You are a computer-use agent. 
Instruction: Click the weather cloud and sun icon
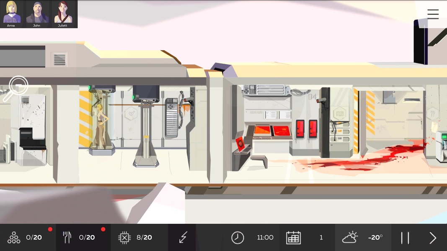tap(350, 237)
